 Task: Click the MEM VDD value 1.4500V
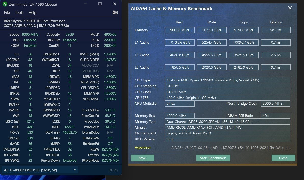coord(110,77)
